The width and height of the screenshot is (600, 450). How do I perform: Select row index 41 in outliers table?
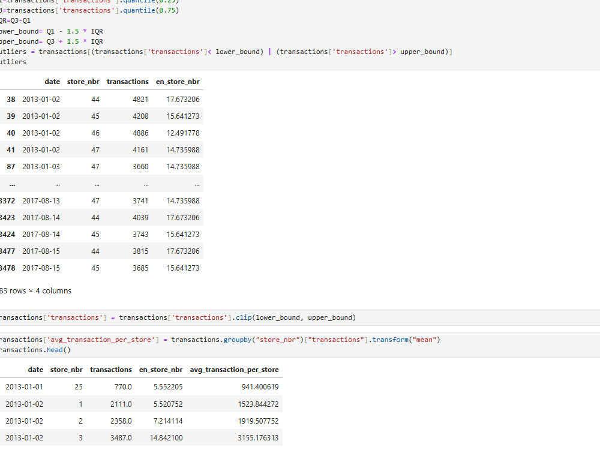pyautogui.click(x=11, y=150)
